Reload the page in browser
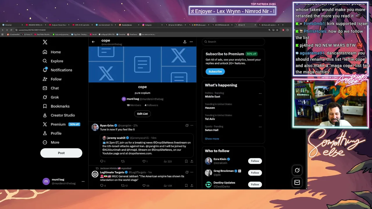Screen dimensions: 372x209 click(x=11, y=30)
